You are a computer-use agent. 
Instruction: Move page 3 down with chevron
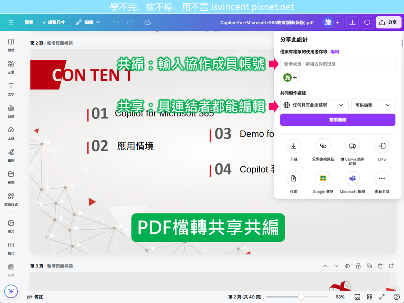[x=336, y=266]
